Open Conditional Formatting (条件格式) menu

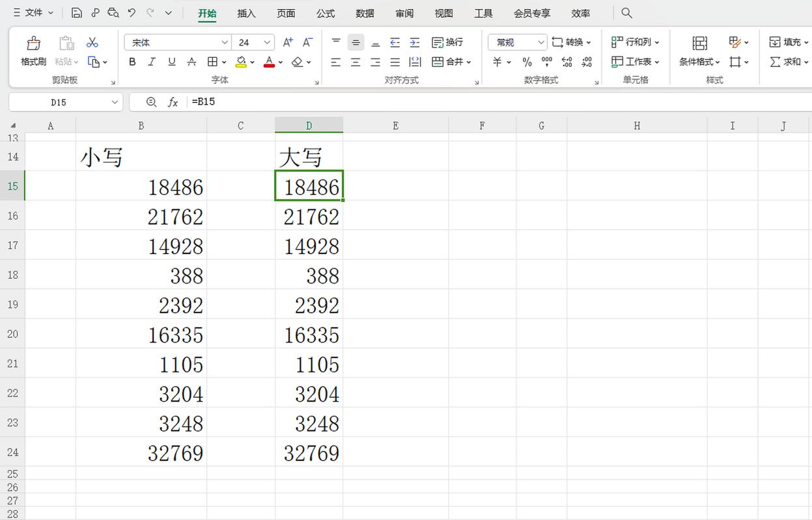point(700,51)
